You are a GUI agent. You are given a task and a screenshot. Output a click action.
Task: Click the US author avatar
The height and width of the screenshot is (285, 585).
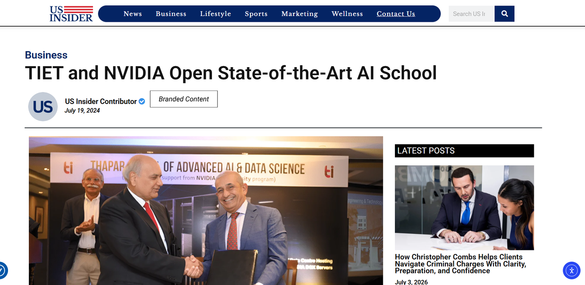coord(43,107)
